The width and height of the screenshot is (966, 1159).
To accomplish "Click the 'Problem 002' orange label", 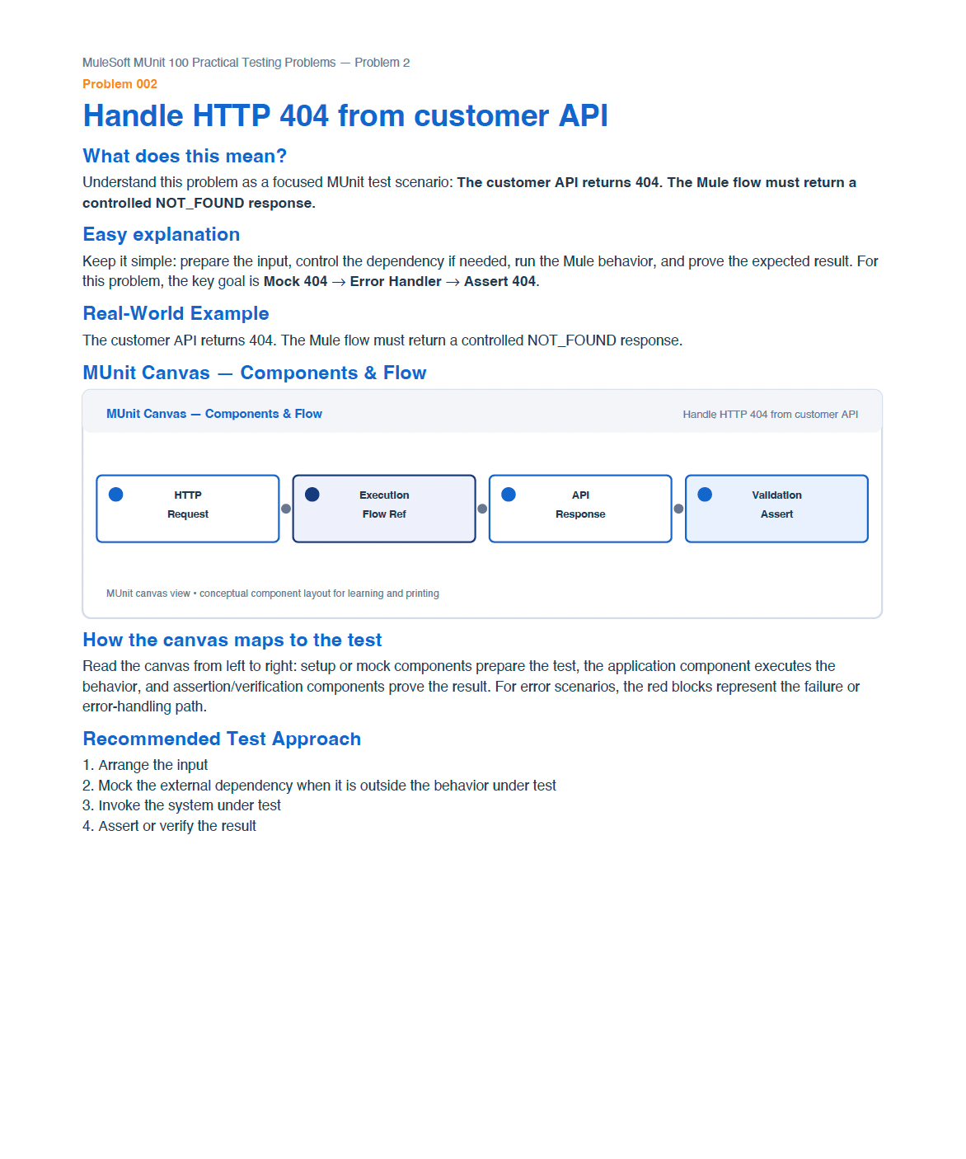I will [x=120, y=84].
